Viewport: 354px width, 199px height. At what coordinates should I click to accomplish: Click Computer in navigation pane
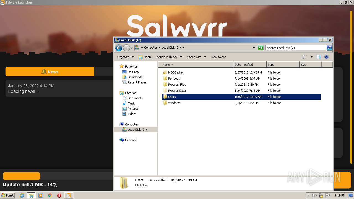[131, 124]
